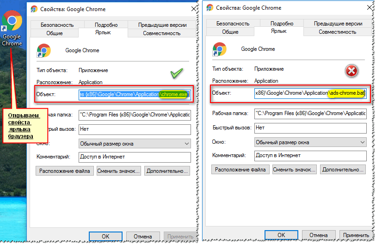Screen dimensions: 376x244
Task: Click the Google Chrome desktop shortcut icon
Action: [x=12, y=21]
